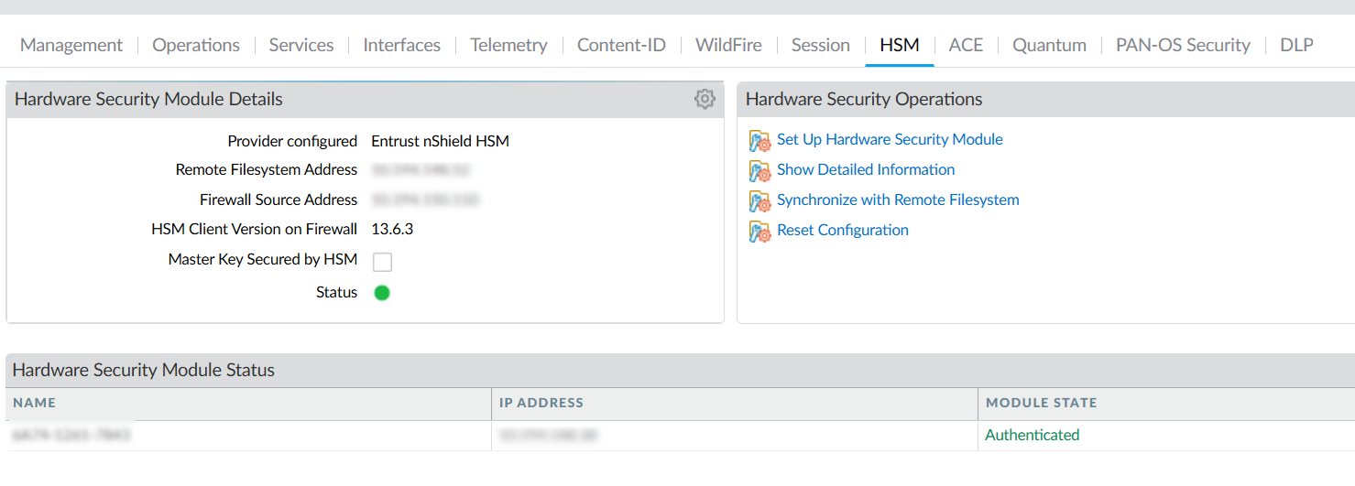Image resolution: width=1355 pixels, height=486 pixels.
Task: Open the PAN-OS Security tab
Action: coord(1183,45)
